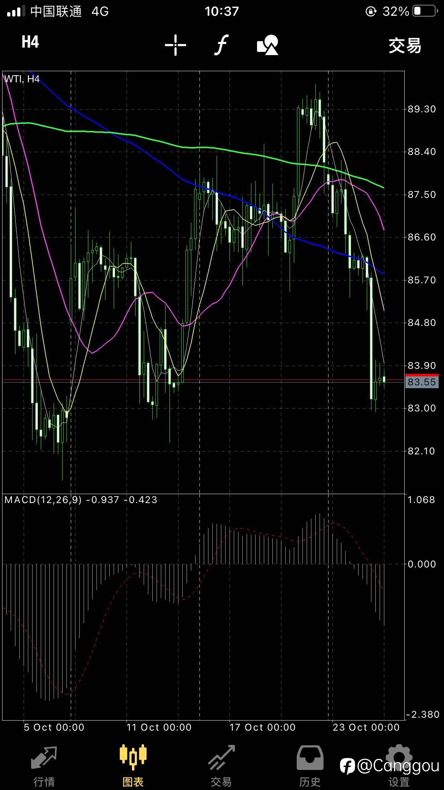The height and width of the screenshot is (790, 444).
Task: Tap the 10:37 clock in status bar
Action: pyautogui.click(x=222, y=11)
